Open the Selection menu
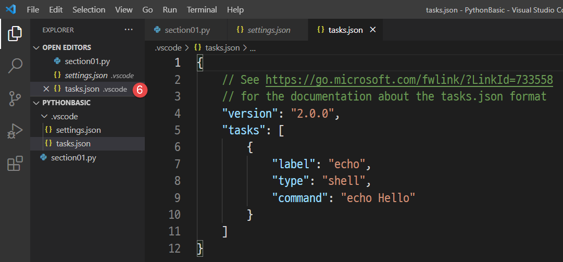 (x=89, y=10)
